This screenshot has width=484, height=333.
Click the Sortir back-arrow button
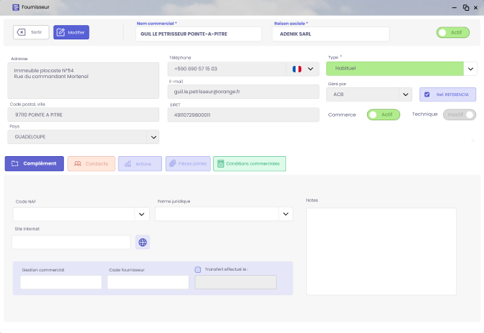(31, 33)
